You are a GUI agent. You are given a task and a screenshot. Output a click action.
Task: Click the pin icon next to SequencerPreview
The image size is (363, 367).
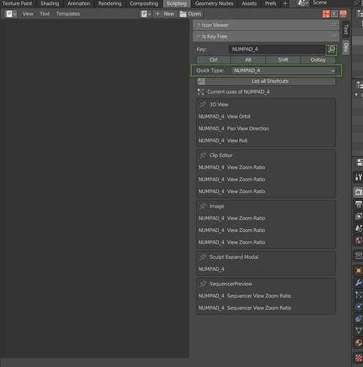[x=202, y=284]
